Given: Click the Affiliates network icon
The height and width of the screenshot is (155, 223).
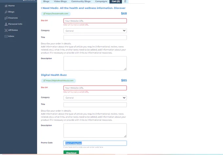Looking at the screenshot, I should [x=6, y=30].
